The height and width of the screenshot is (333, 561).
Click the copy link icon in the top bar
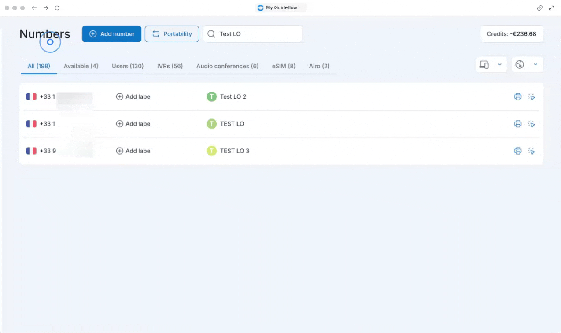click(540, 8)
